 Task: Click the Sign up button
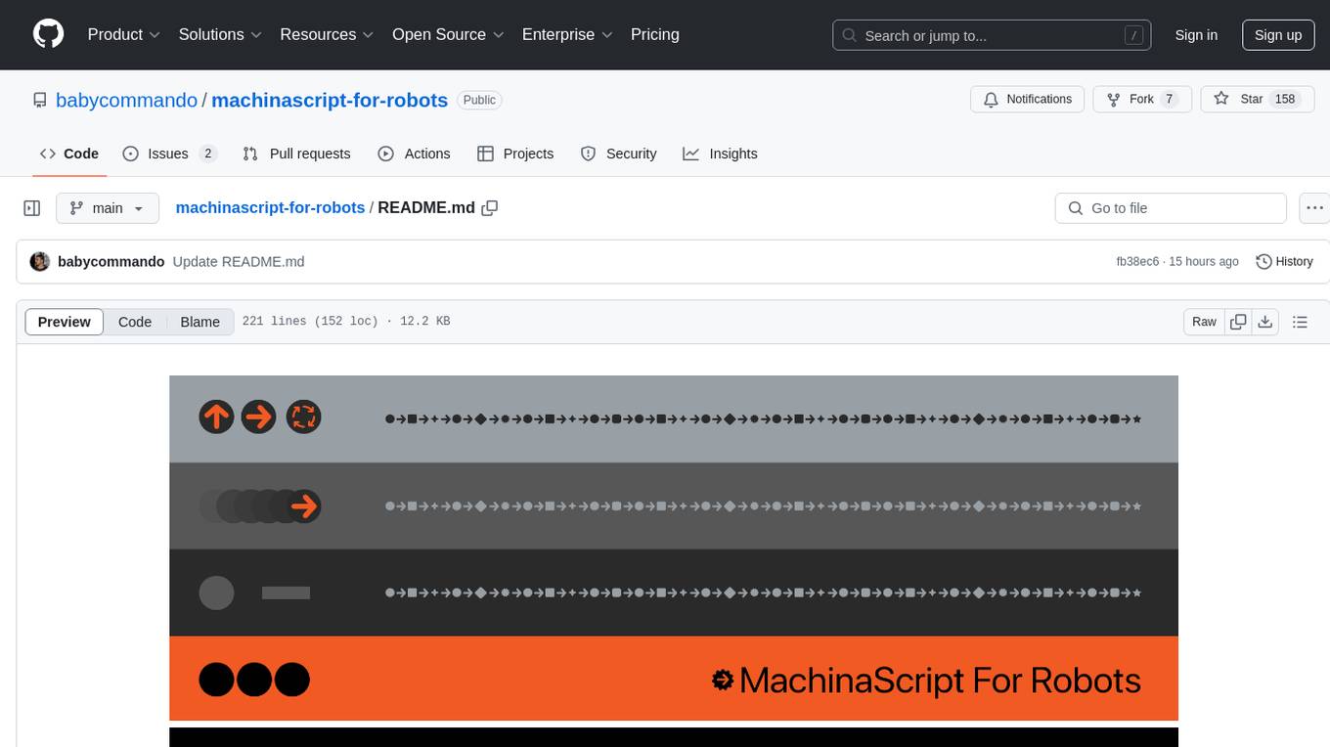coord(1278,35)
